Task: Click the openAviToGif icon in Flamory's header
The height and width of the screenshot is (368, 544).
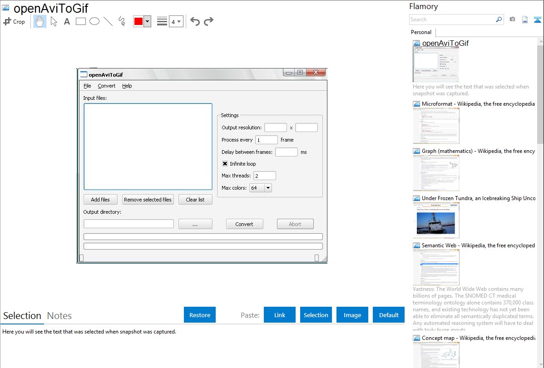Action: pos(6,8)
